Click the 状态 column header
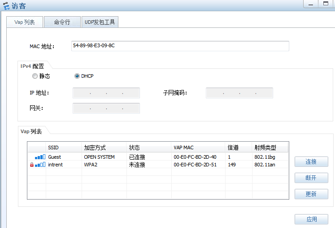 pyautogui.click(x=149, y=148)
